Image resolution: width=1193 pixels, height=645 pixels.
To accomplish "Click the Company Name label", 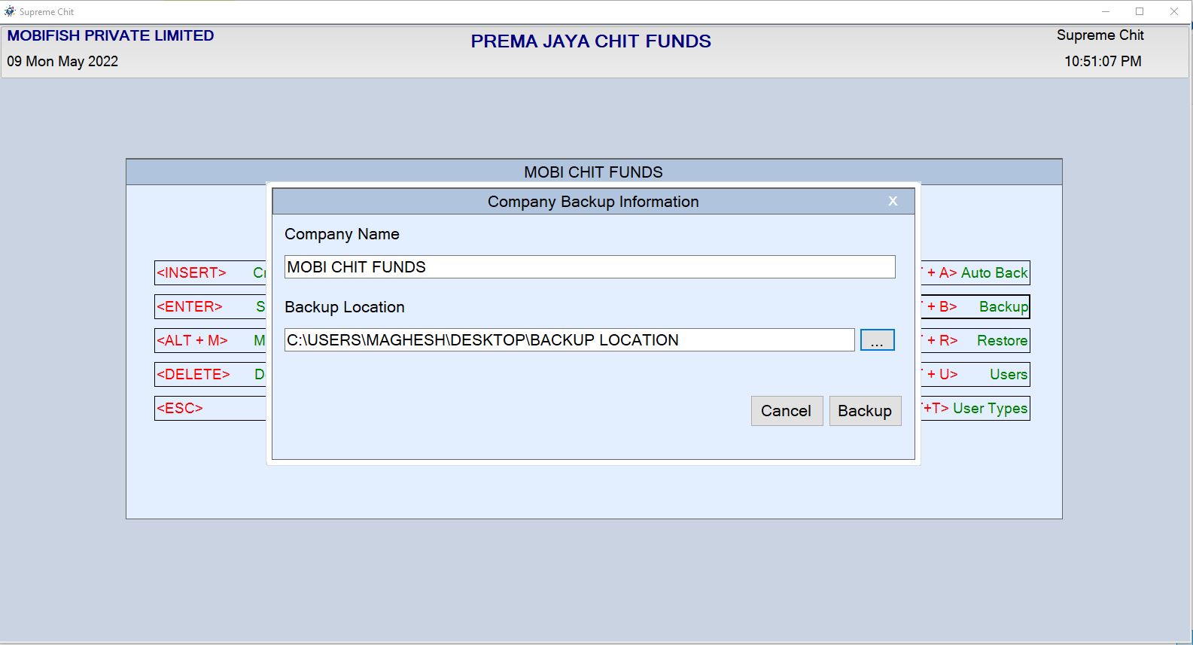I will coord(342,234).
